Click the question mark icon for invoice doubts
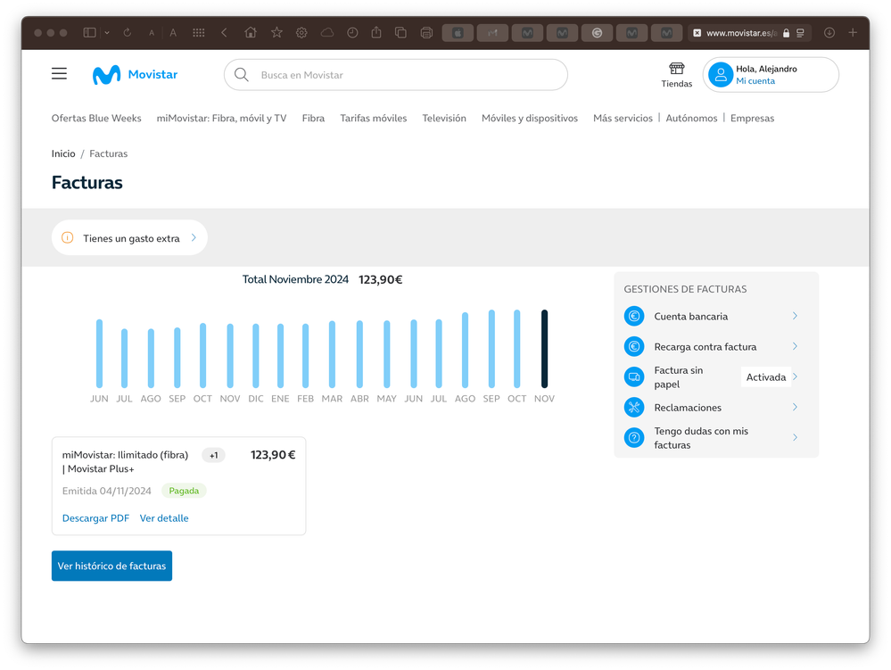This screenshot has height=670, width=891. [634, 438]
